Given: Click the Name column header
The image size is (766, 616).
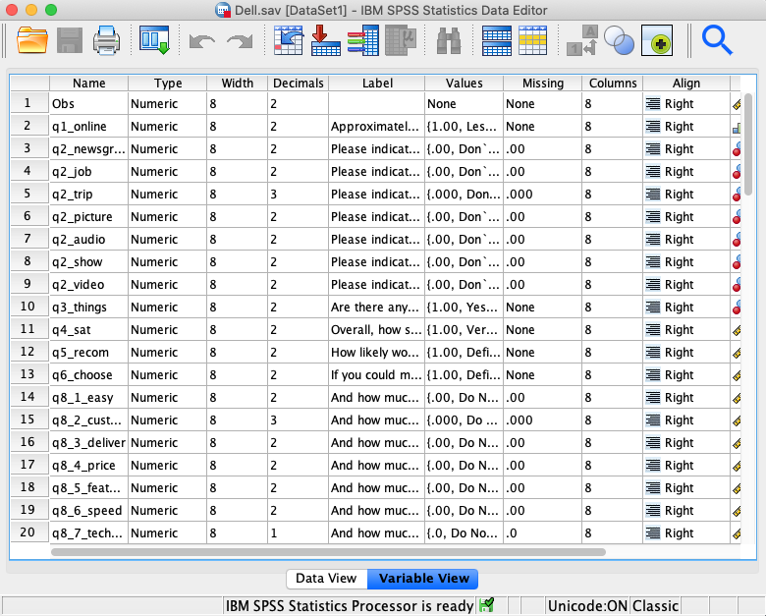Looking at the screenshot, I should click(x=89, y=84).
